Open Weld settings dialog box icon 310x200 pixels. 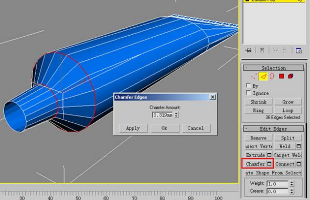point(299,146)
